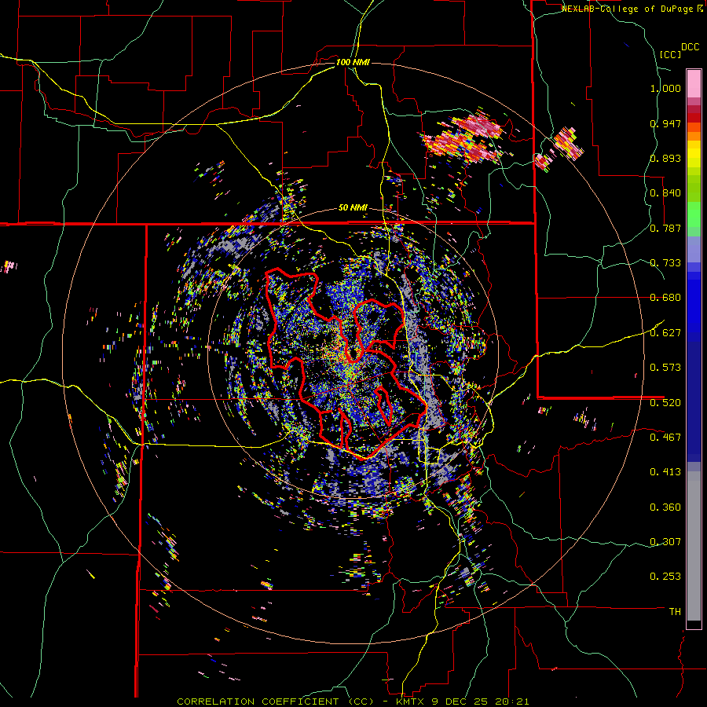Pick the large gray band of the color scale

[694, 546]
